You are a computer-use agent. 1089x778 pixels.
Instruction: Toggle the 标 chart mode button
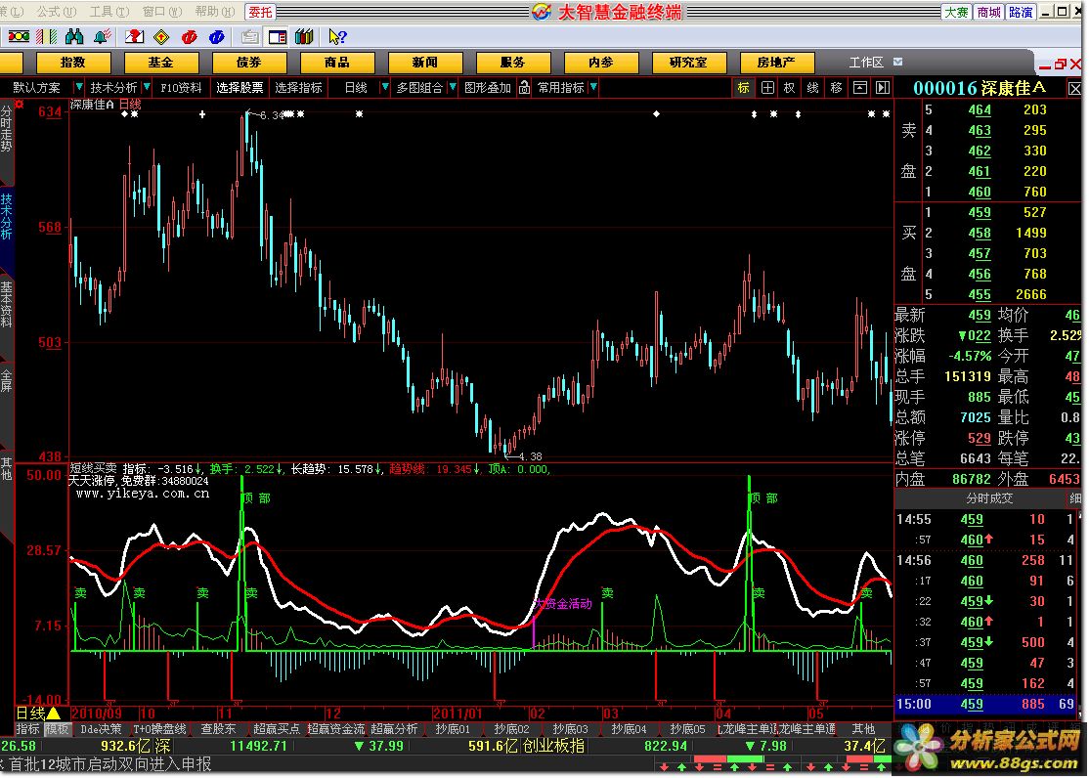744,88
